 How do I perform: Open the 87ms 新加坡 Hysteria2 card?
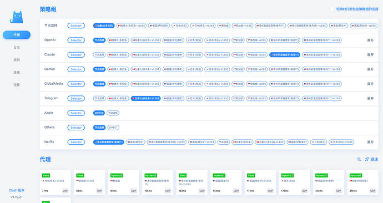tap(124, 182)
